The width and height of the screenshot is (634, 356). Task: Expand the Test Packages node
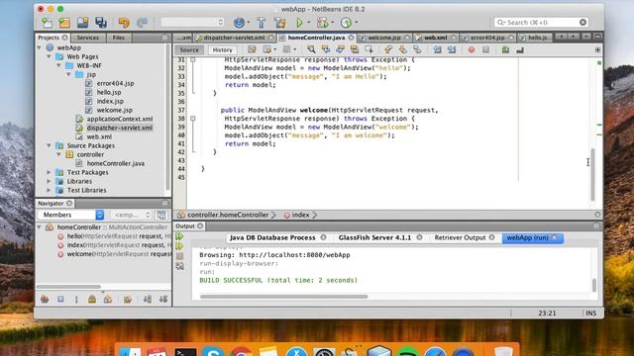[49, 172]
